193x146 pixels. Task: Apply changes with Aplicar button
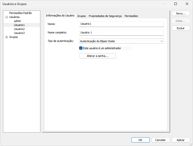coord(181,140)
